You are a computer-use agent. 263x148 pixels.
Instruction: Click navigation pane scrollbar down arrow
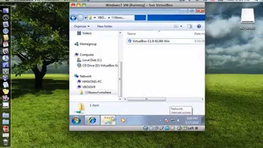tap(120, 99)
